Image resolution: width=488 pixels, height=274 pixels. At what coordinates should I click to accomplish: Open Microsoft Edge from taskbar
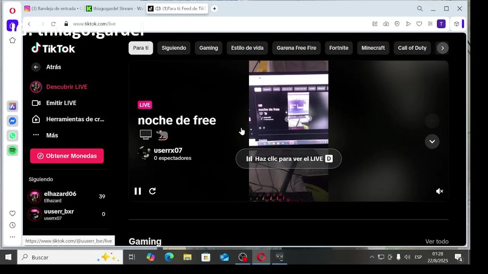[169, 257]
